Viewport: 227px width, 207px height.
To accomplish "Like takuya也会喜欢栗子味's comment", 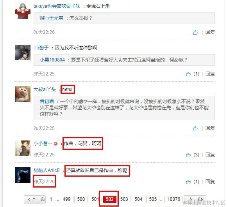I will tap(195, 32).
